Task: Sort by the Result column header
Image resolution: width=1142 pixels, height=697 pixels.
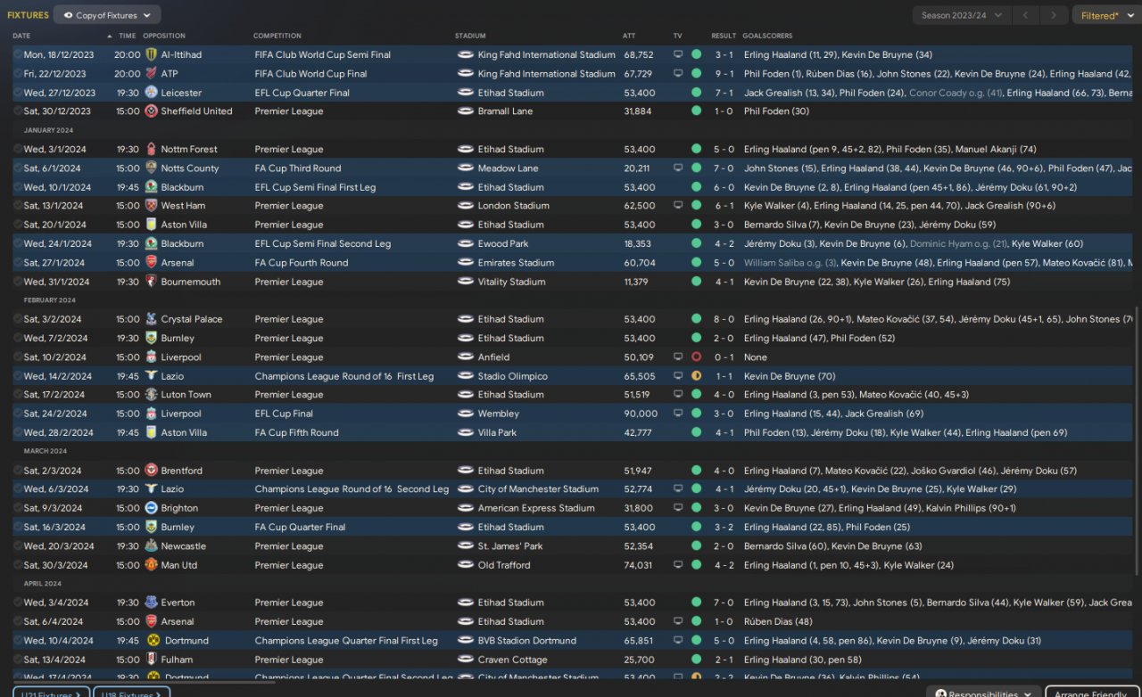Action: pos(724,36)
